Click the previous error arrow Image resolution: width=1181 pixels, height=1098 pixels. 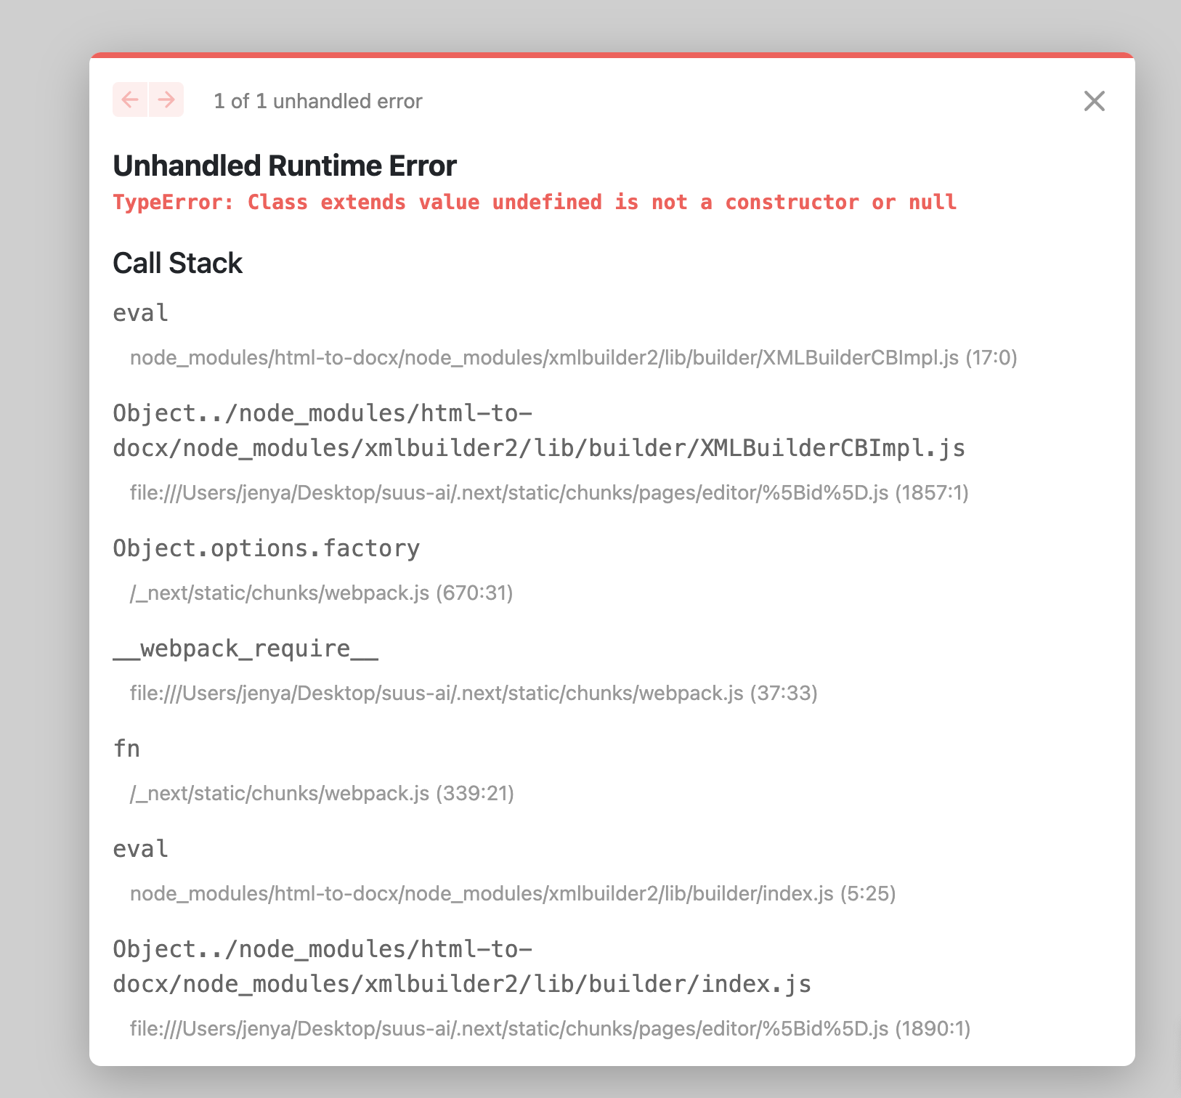[131, 101]
